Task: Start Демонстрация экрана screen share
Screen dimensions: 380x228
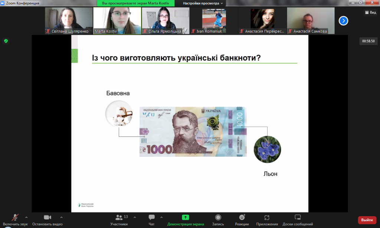Action: coord(186,220)
